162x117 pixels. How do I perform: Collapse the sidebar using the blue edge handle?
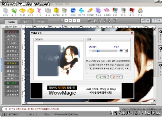point(2,64)
